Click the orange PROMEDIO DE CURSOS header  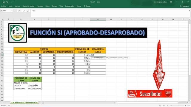(x=82, y=51)
